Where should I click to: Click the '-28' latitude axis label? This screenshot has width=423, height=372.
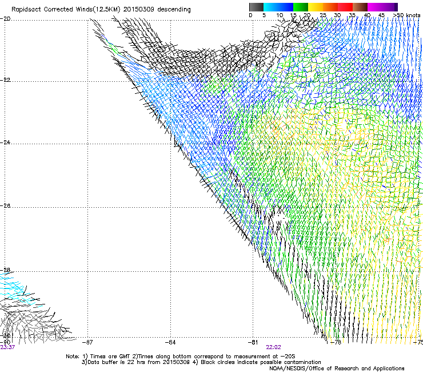coord(5,270)
